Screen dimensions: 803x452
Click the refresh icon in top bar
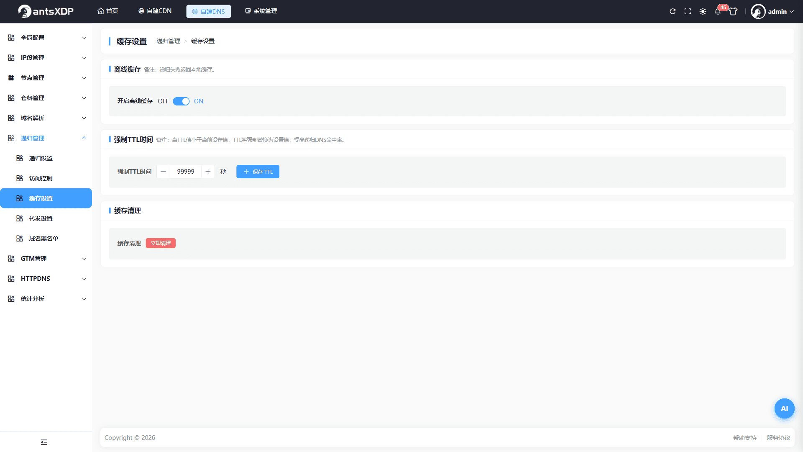[x=673, y=11]
